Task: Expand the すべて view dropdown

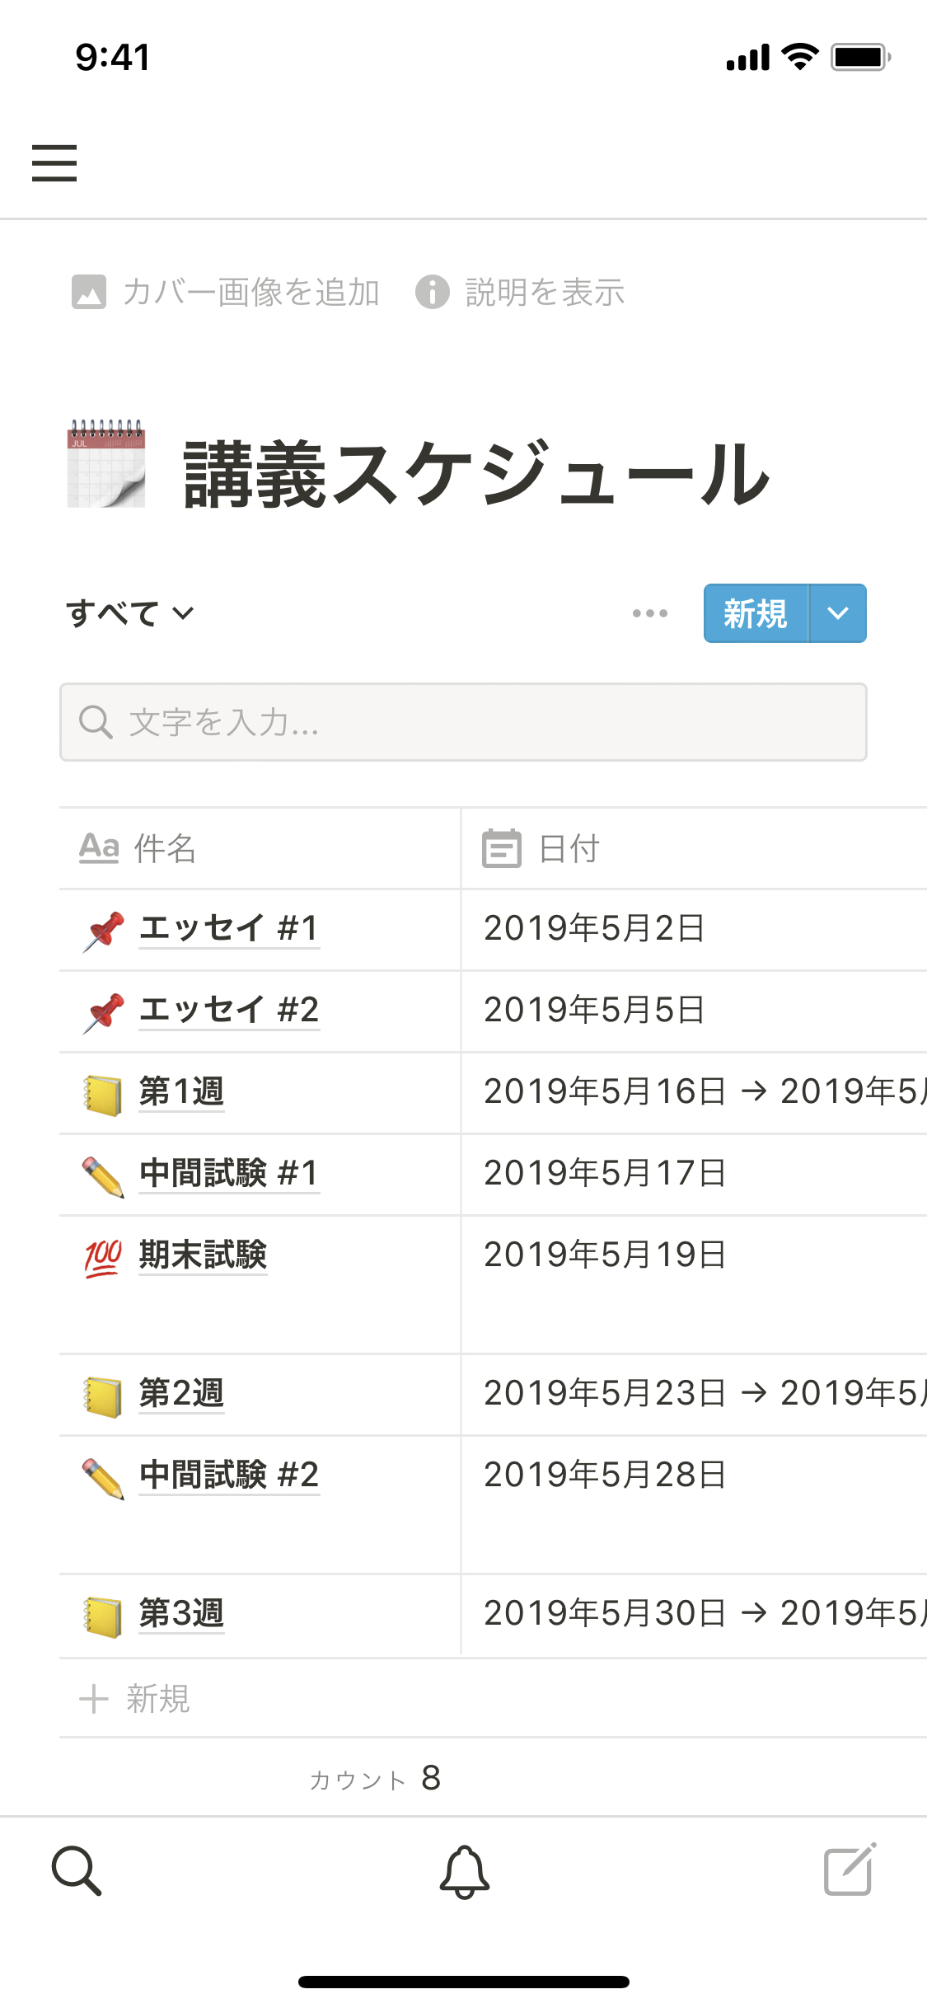Action: click(130, 613)
